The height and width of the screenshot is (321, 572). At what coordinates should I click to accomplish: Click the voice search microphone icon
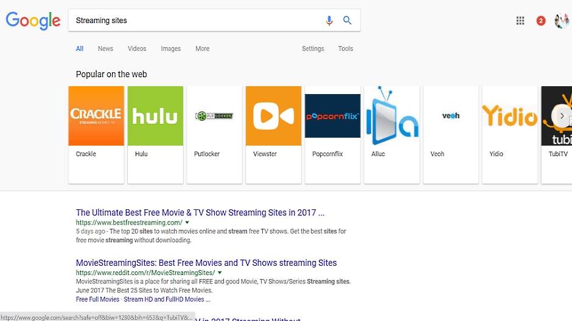tap(329, 21)
